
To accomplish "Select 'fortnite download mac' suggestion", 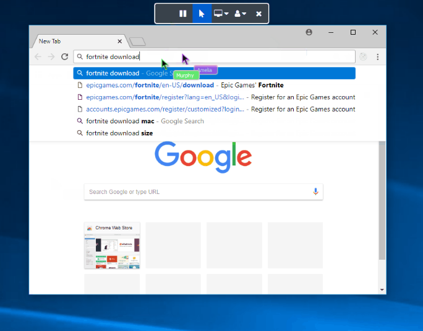I will 120,121.
